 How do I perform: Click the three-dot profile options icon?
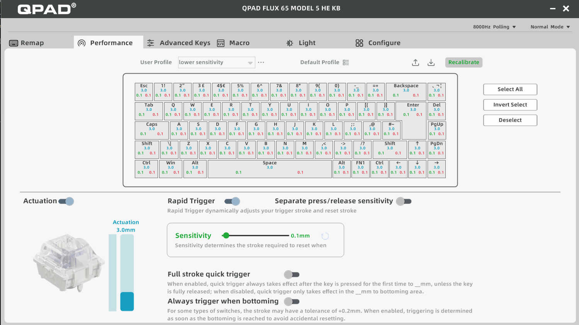tap(261, 62)
